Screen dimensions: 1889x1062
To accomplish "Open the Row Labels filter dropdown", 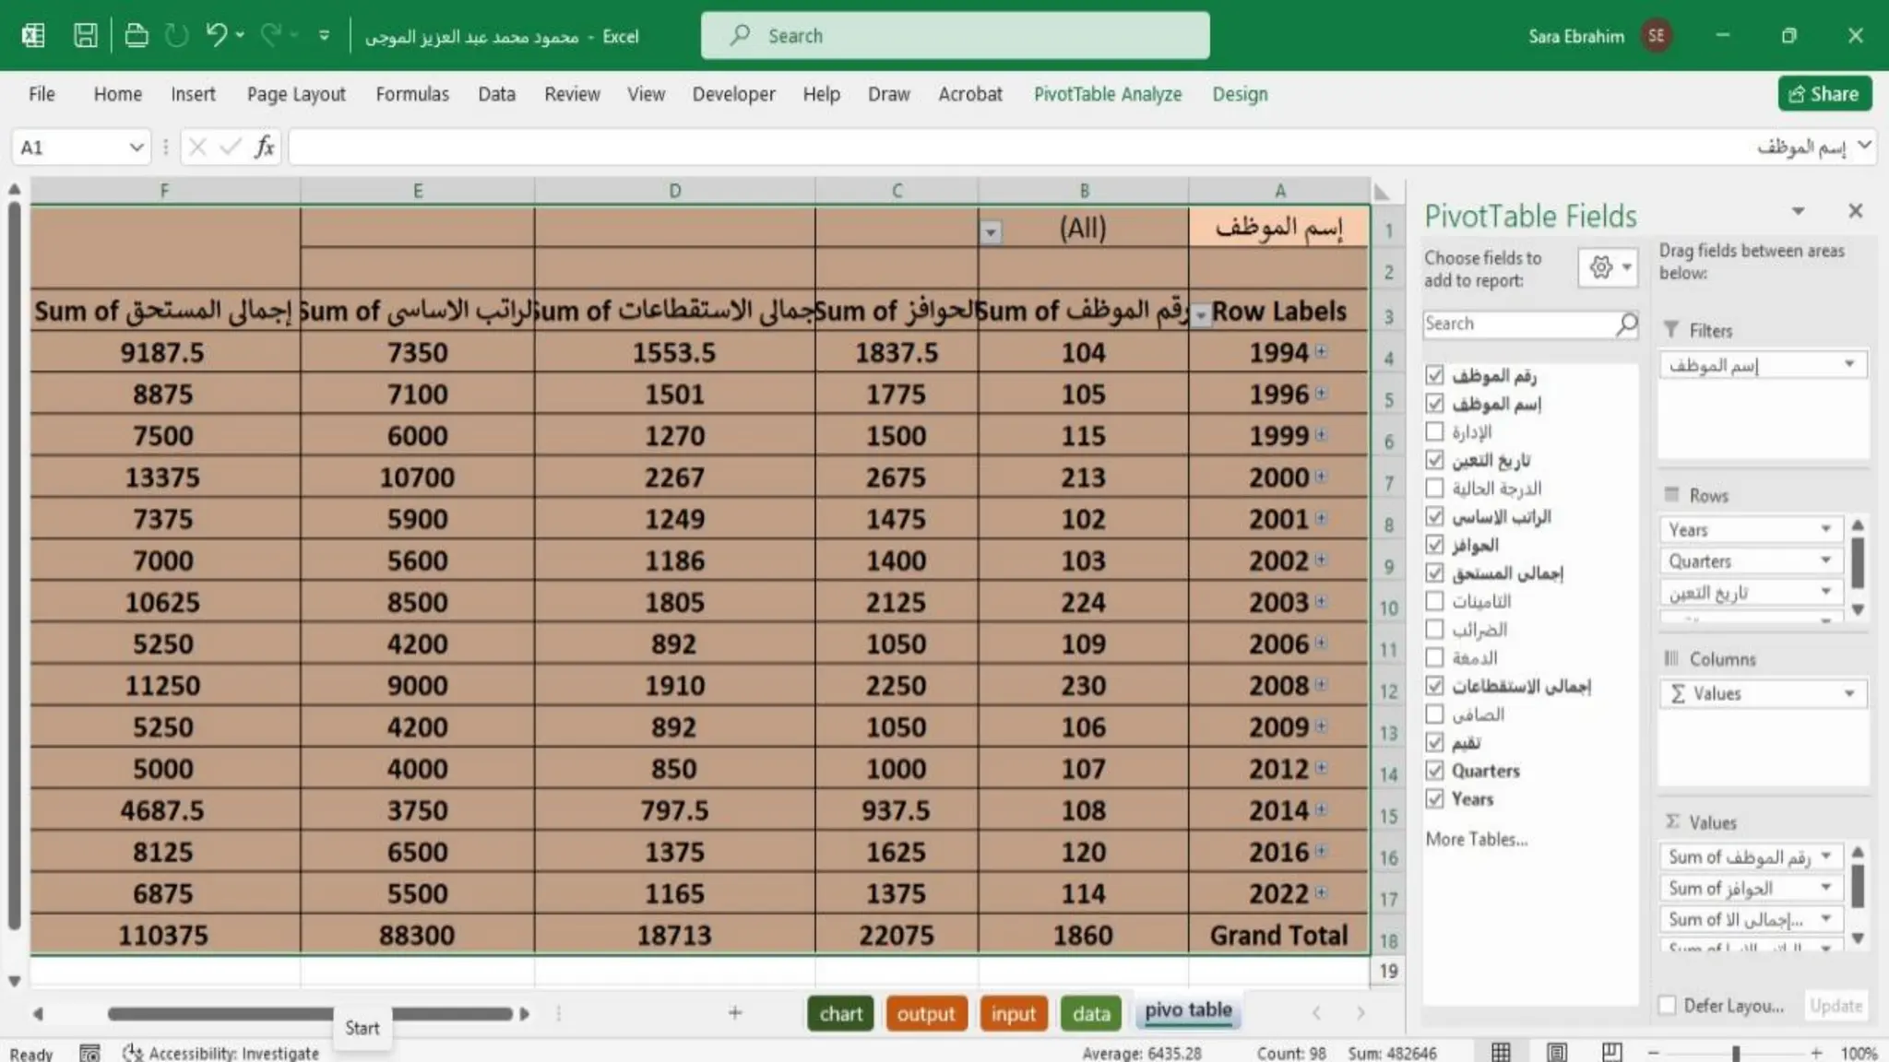I will pyautogui.click(x=1201, y=315).
